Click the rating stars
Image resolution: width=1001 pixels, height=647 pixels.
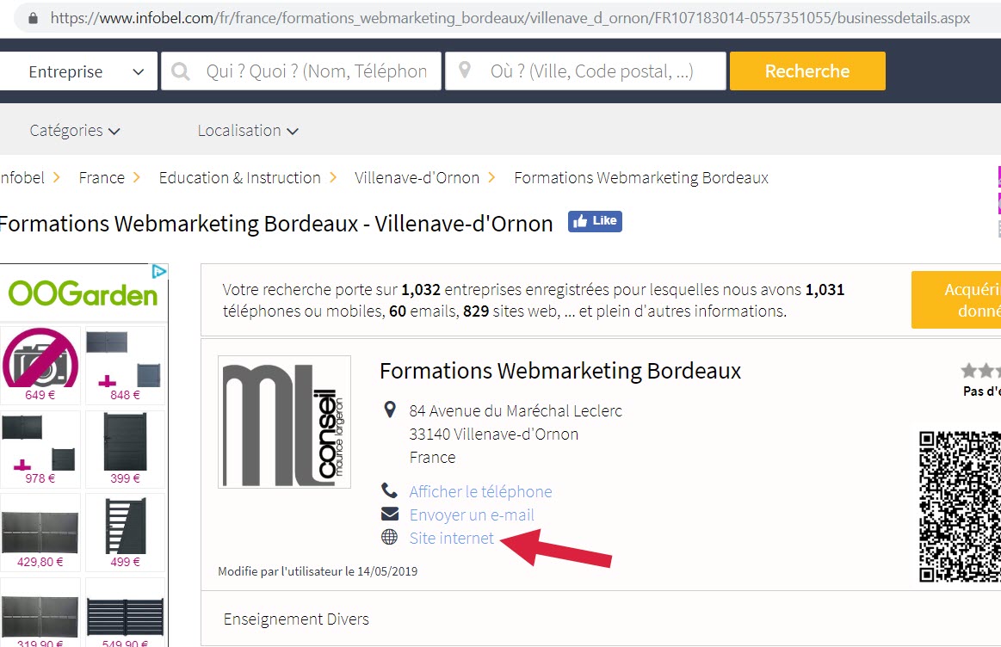pyautogui.click(x=980, y=370)
